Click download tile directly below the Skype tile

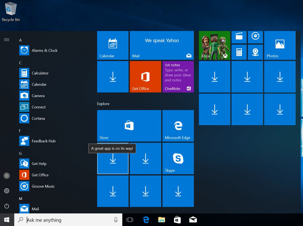pos(178,191)
